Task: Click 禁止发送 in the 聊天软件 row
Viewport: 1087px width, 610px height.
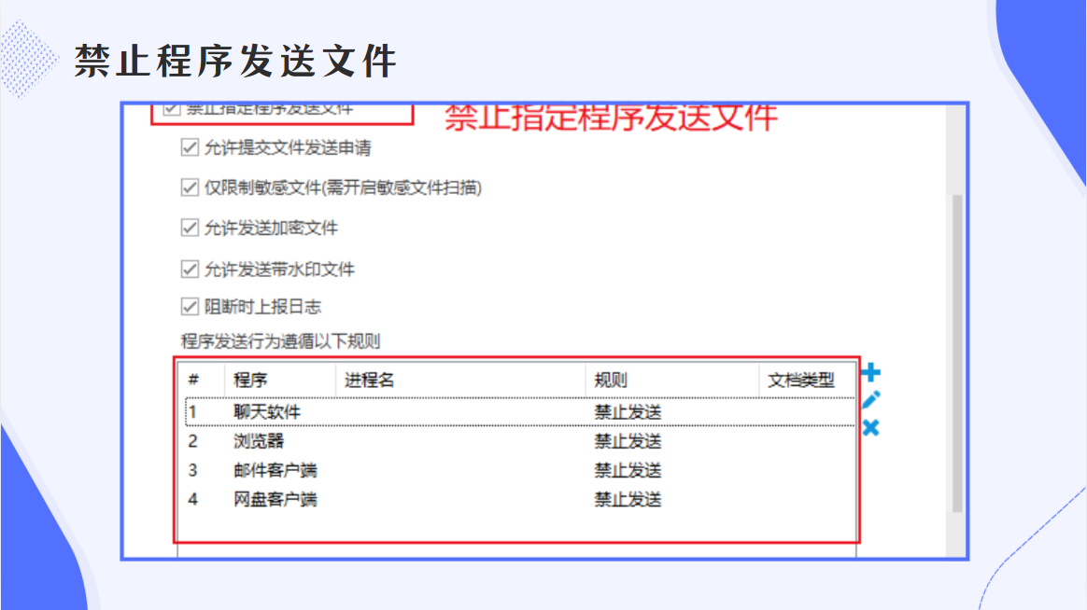Action: 628,412
